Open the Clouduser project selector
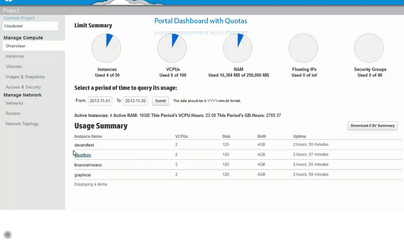 31,26
